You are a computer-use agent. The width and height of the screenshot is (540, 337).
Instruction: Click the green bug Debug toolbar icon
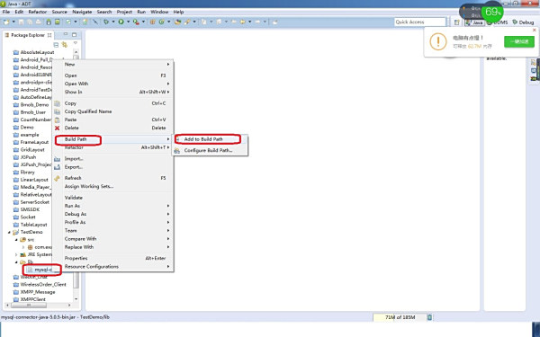[106, 22]
